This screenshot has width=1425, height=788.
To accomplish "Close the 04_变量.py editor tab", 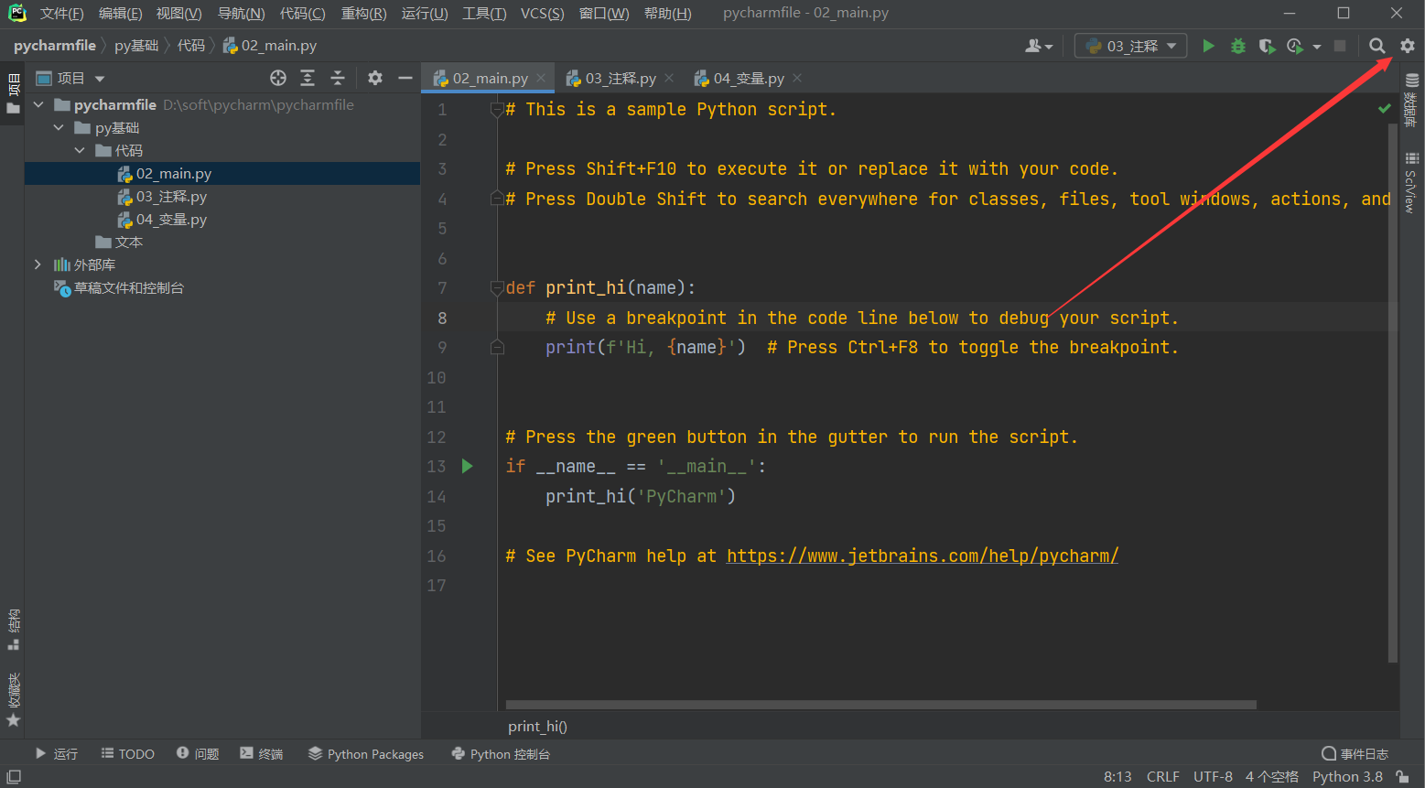I will click(x=797, y=79).
